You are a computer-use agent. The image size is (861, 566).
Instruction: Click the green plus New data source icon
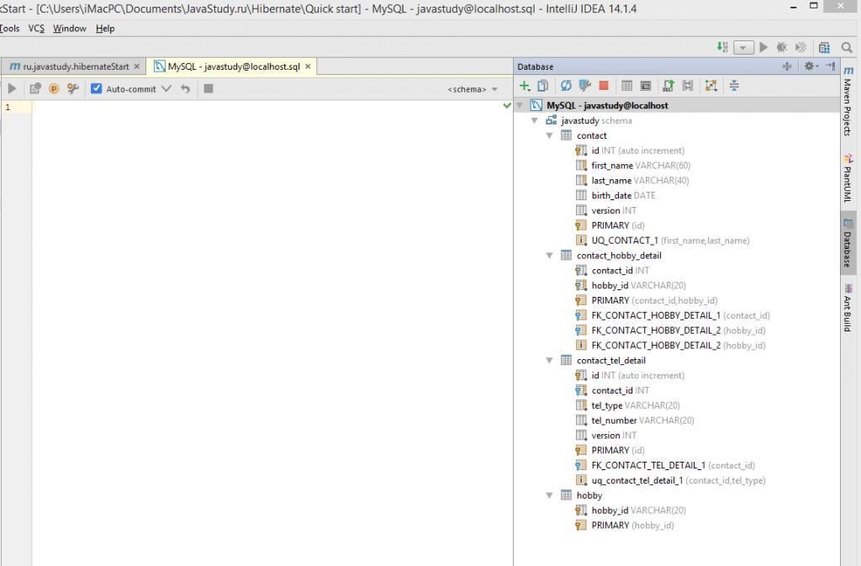[525, 86]
